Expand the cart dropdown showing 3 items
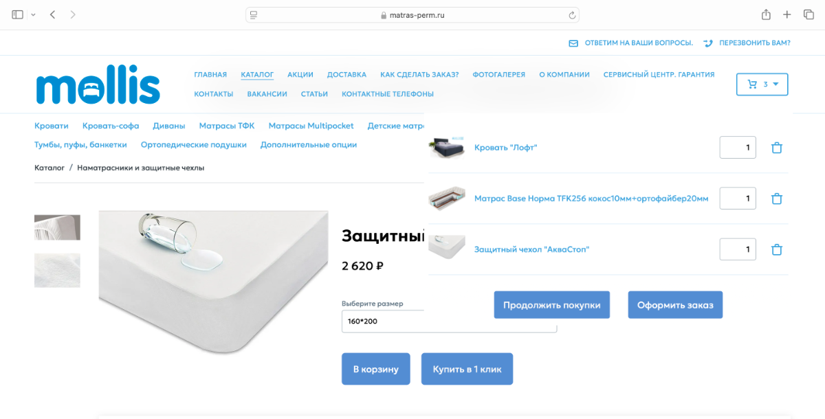Image resolution: width=825 pixels, height=419 pixels. 762,84
